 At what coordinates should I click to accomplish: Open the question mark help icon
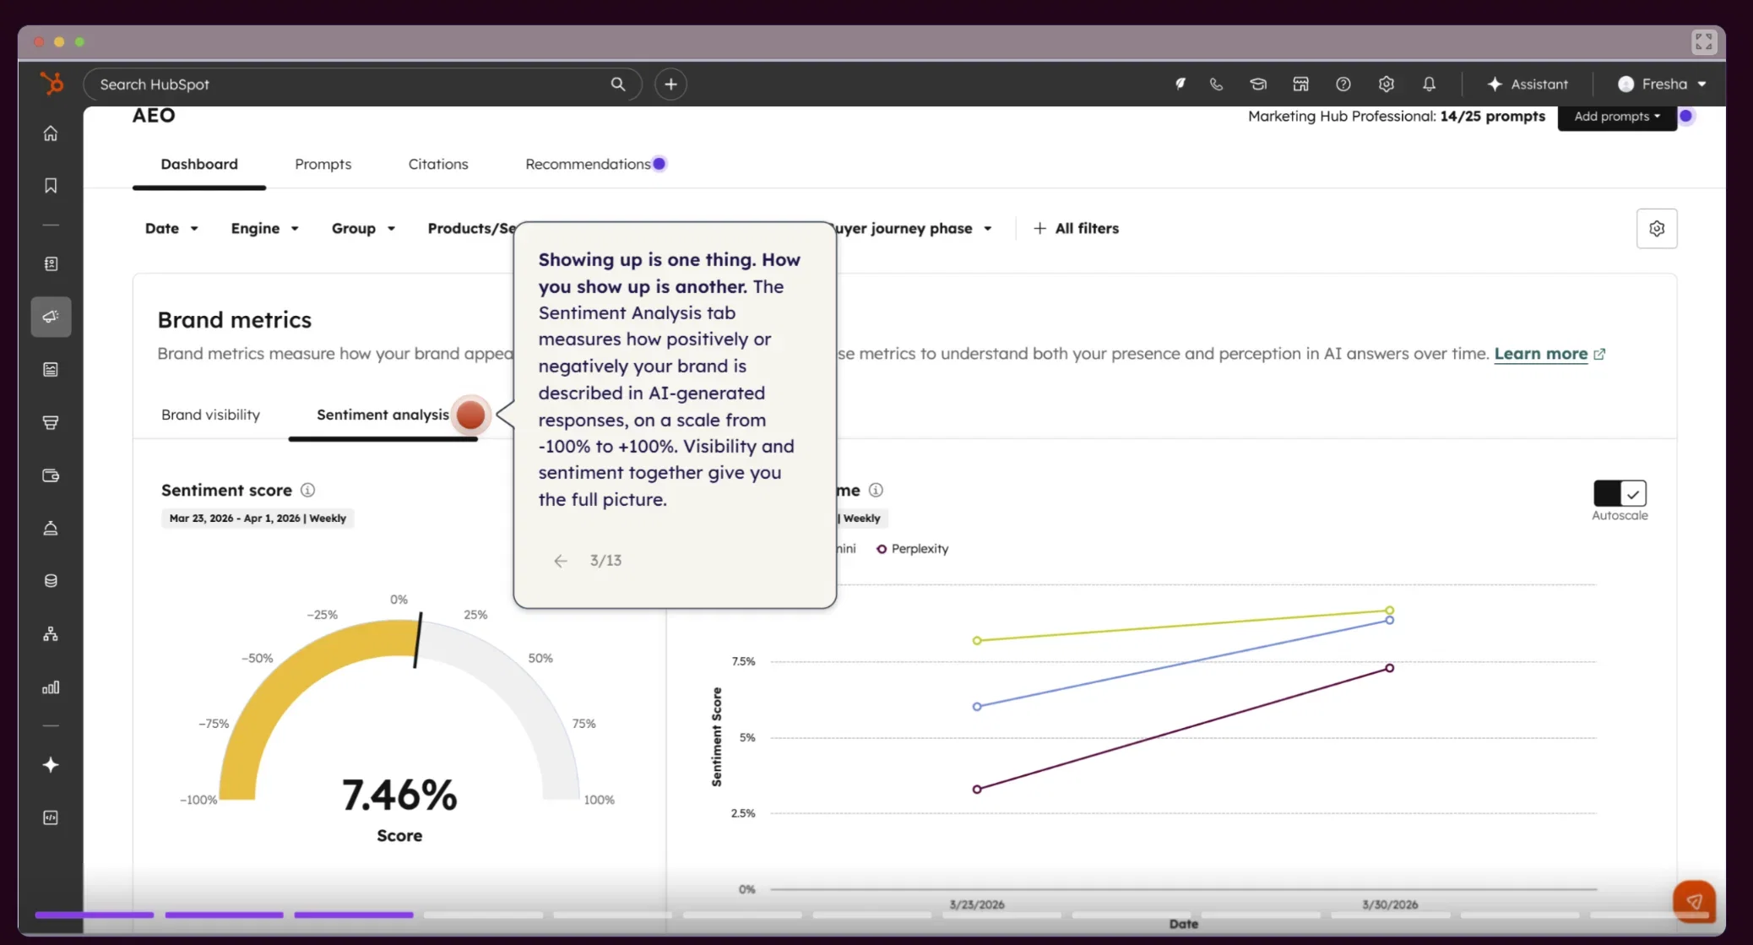point(1343,84)
